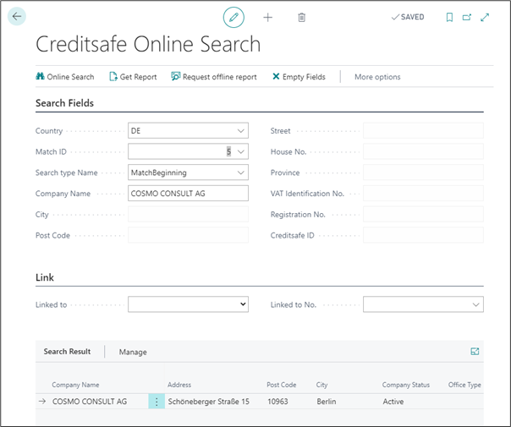Click Get Report
The width and height of the screenshot is (511, 427).
tap(133, 77)
